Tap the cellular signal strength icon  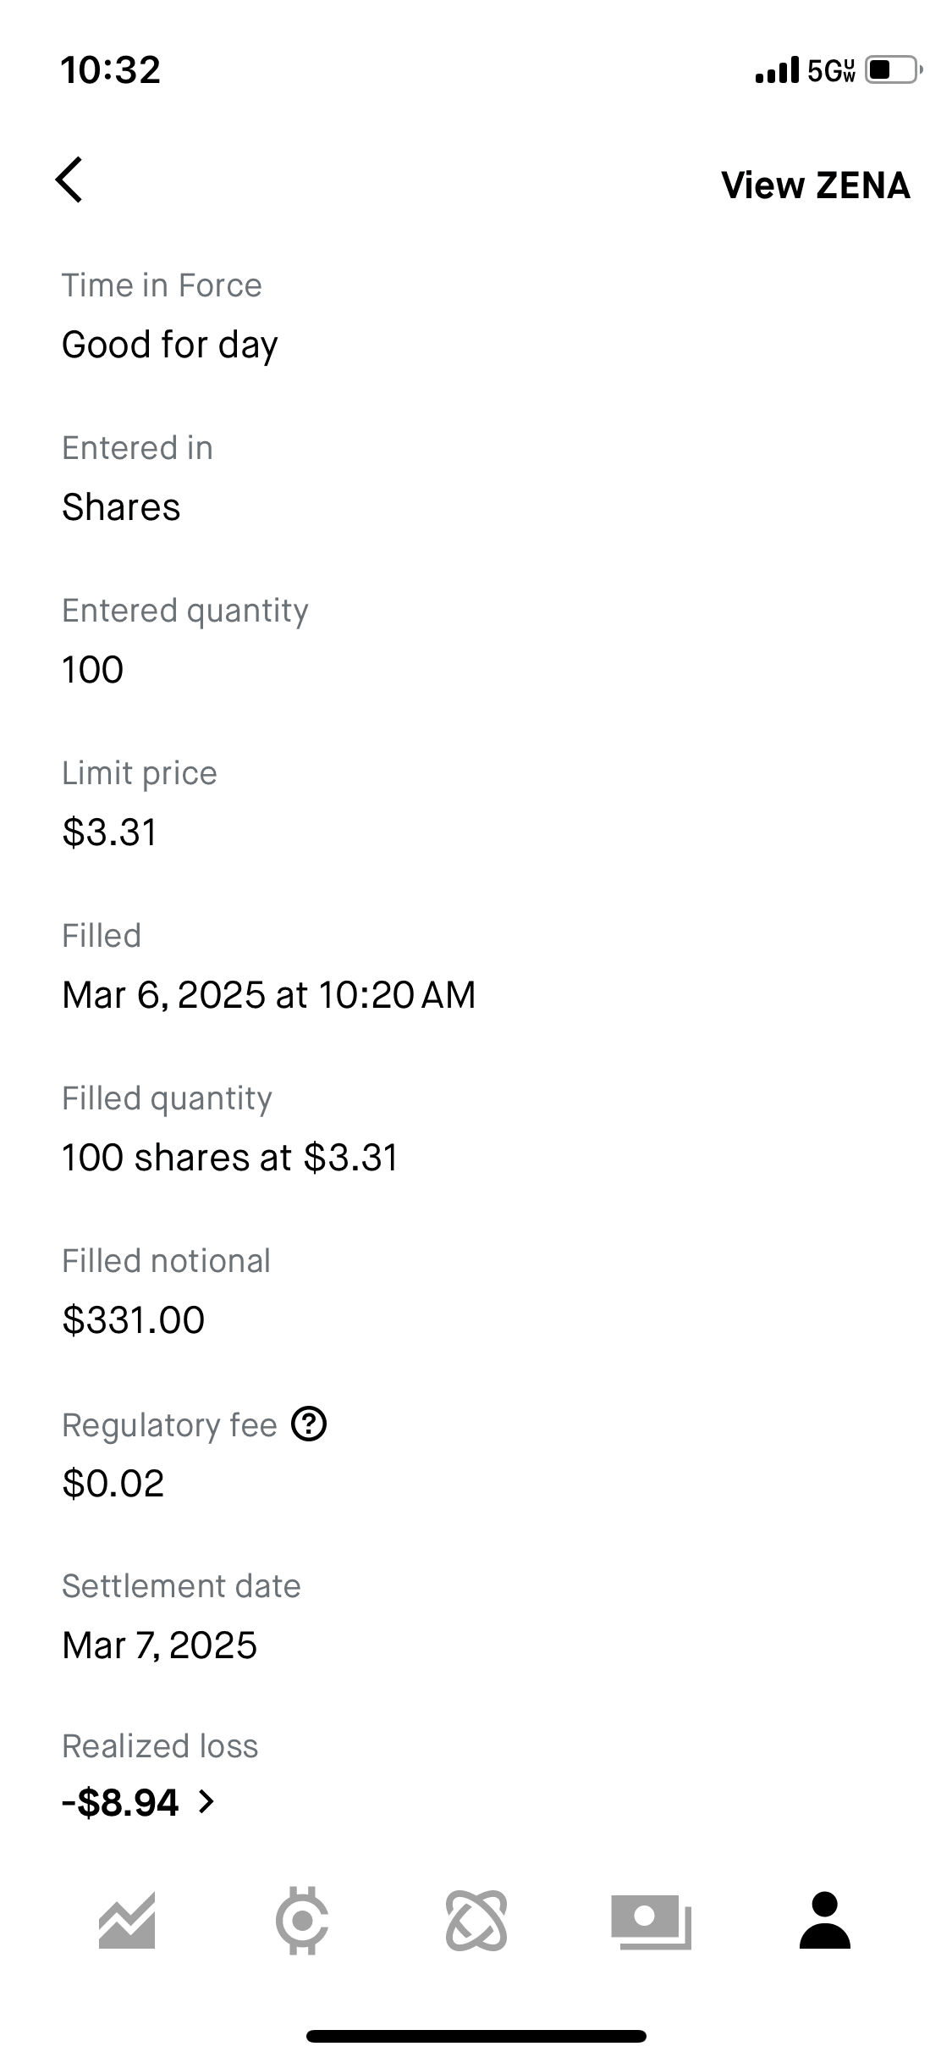[776, 70]
